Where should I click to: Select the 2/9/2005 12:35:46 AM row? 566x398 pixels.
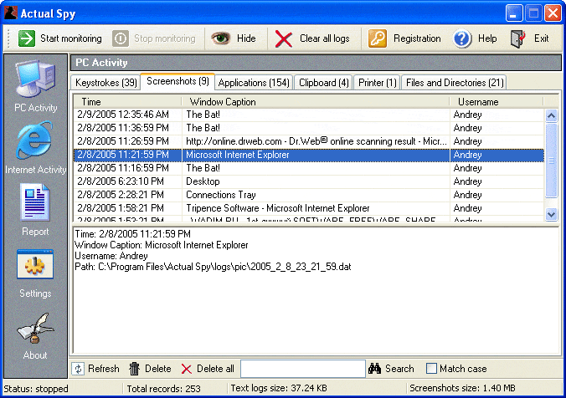(x=309, y=115)
